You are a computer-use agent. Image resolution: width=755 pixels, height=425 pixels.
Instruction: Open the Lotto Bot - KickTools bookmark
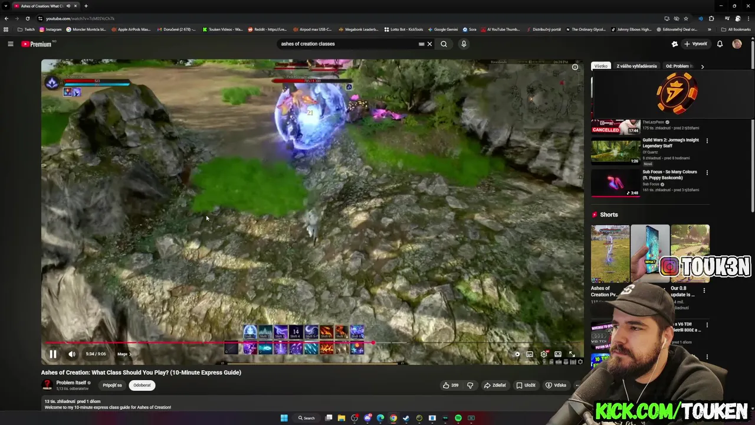pos(403,30)
